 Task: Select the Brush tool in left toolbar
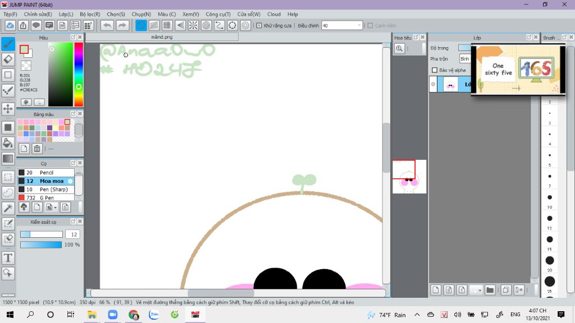click(x=8, y=44)
